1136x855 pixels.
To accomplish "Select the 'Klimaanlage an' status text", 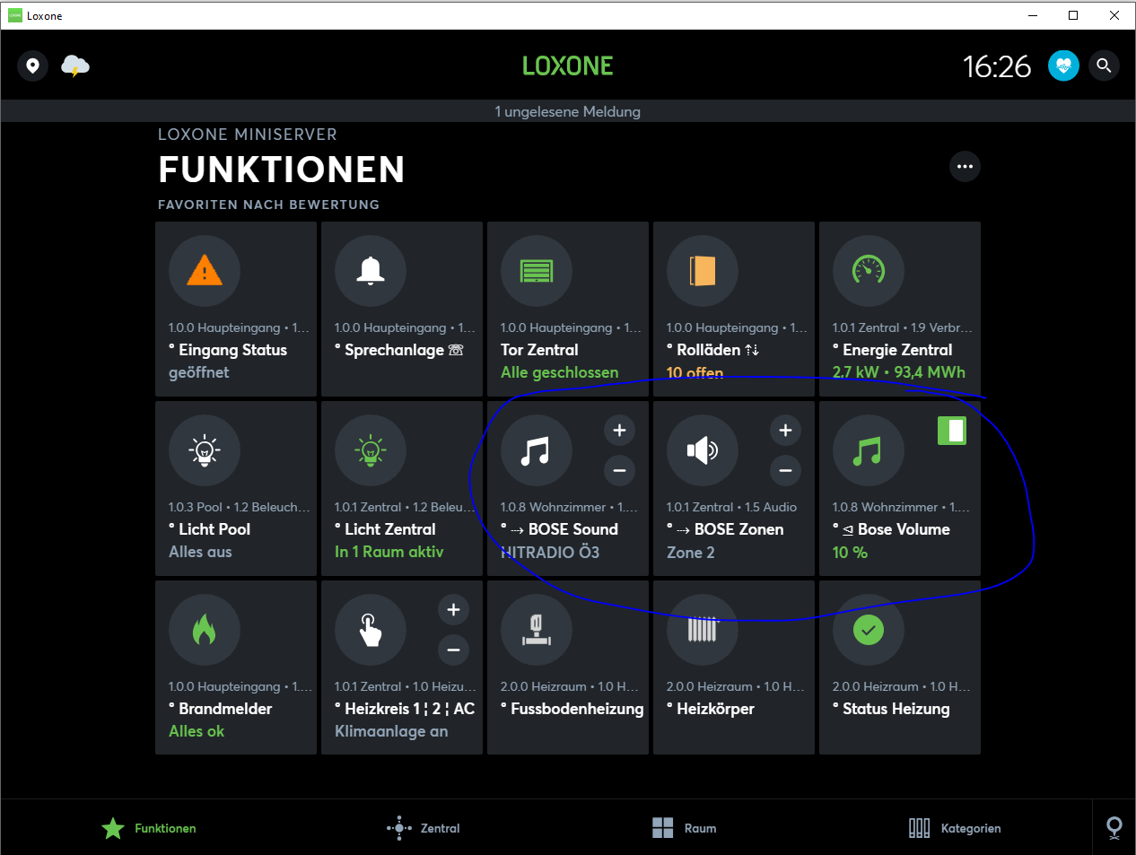I will (x=392, y=731).
